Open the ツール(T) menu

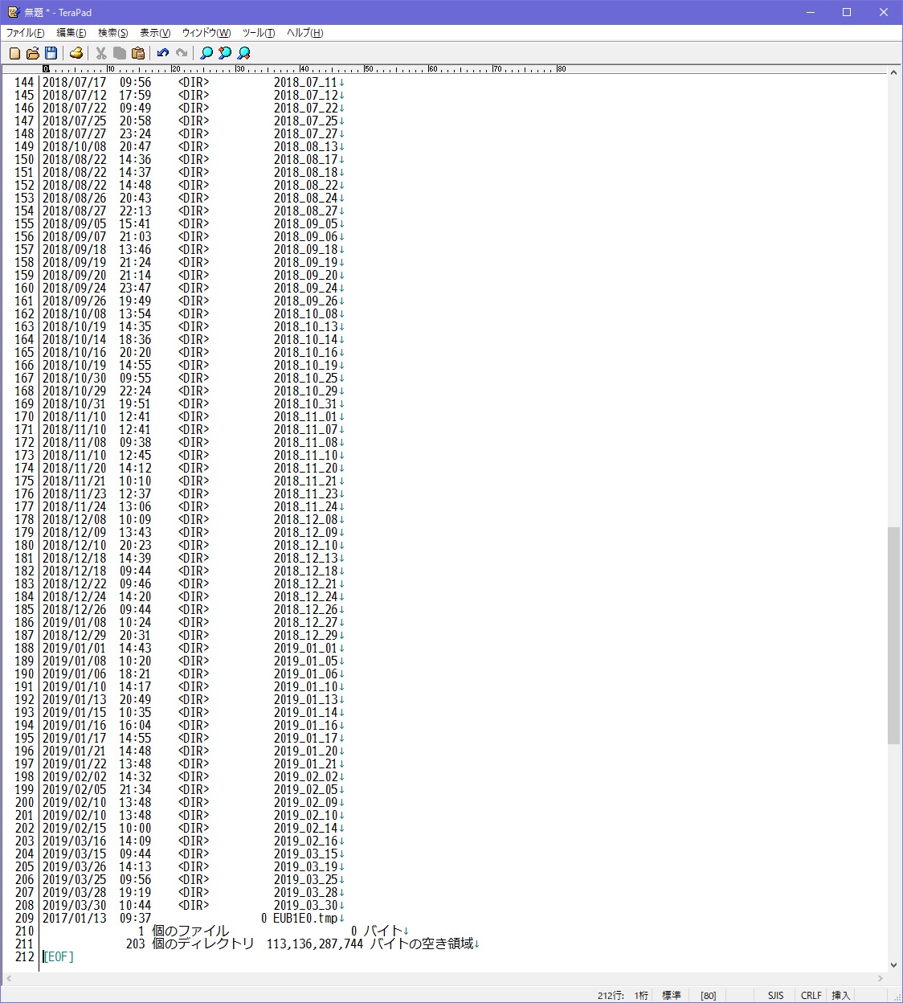tap(259, 33)
